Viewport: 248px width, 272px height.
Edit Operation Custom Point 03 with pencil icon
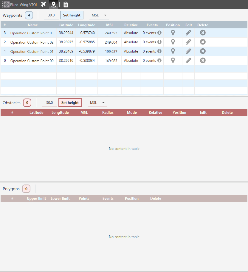tap(188, 33)
